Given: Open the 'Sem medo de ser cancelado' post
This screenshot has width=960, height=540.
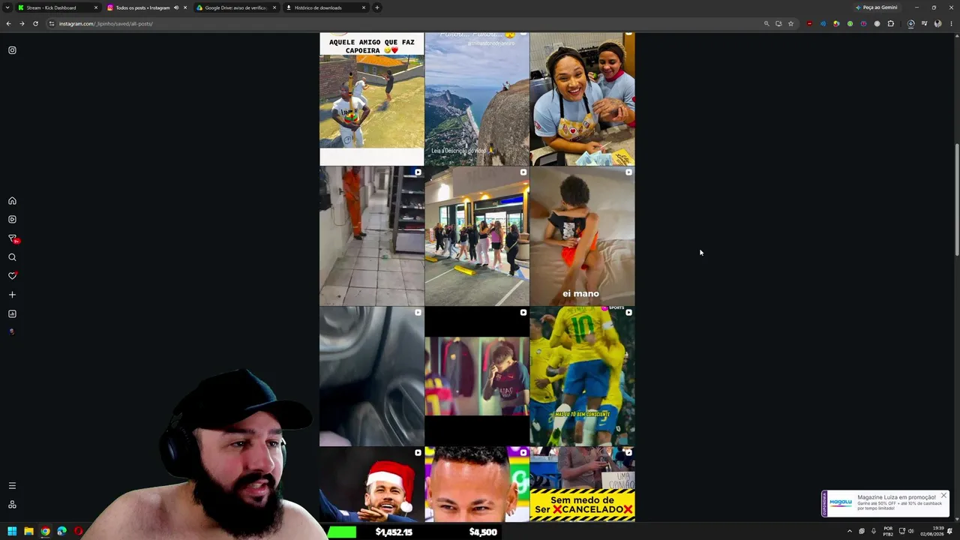Looking at the screenshot, I should pos(582,484).
